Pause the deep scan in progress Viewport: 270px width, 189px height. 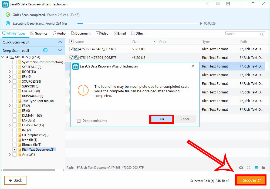[8, 23]
